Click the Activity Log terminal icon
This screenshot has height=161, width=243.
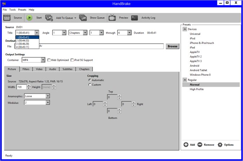(134, 18)
